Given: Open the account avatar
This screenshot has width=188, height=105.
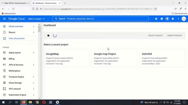Looking at the screenshot, I should 184,19.
